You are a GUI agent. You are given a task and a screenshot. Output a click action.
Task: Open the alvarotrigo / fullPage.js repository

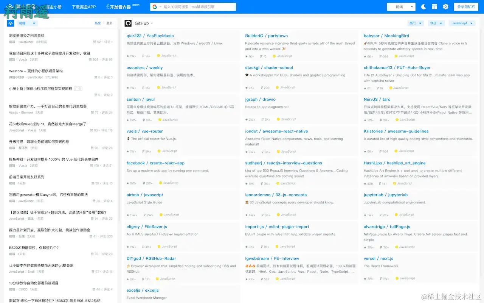pyautogui.click(x=387, y=226)
